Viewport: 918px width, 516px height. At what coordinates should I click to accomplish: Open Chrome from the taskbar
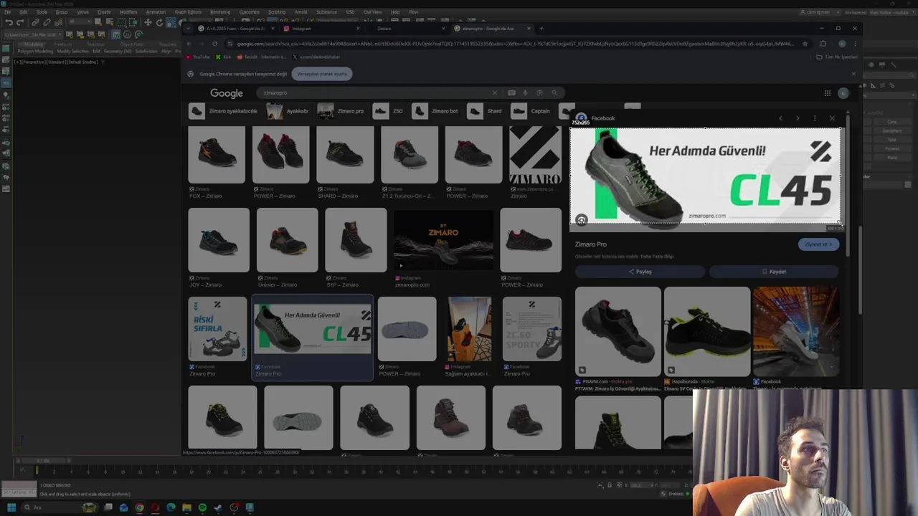pos(139,507)
